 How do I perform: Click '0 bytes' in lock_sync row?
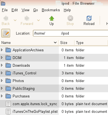[x=68, y=104]
